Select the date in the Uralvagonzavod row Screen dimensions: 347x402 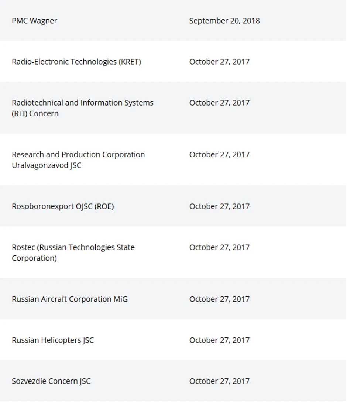[219, 154]
